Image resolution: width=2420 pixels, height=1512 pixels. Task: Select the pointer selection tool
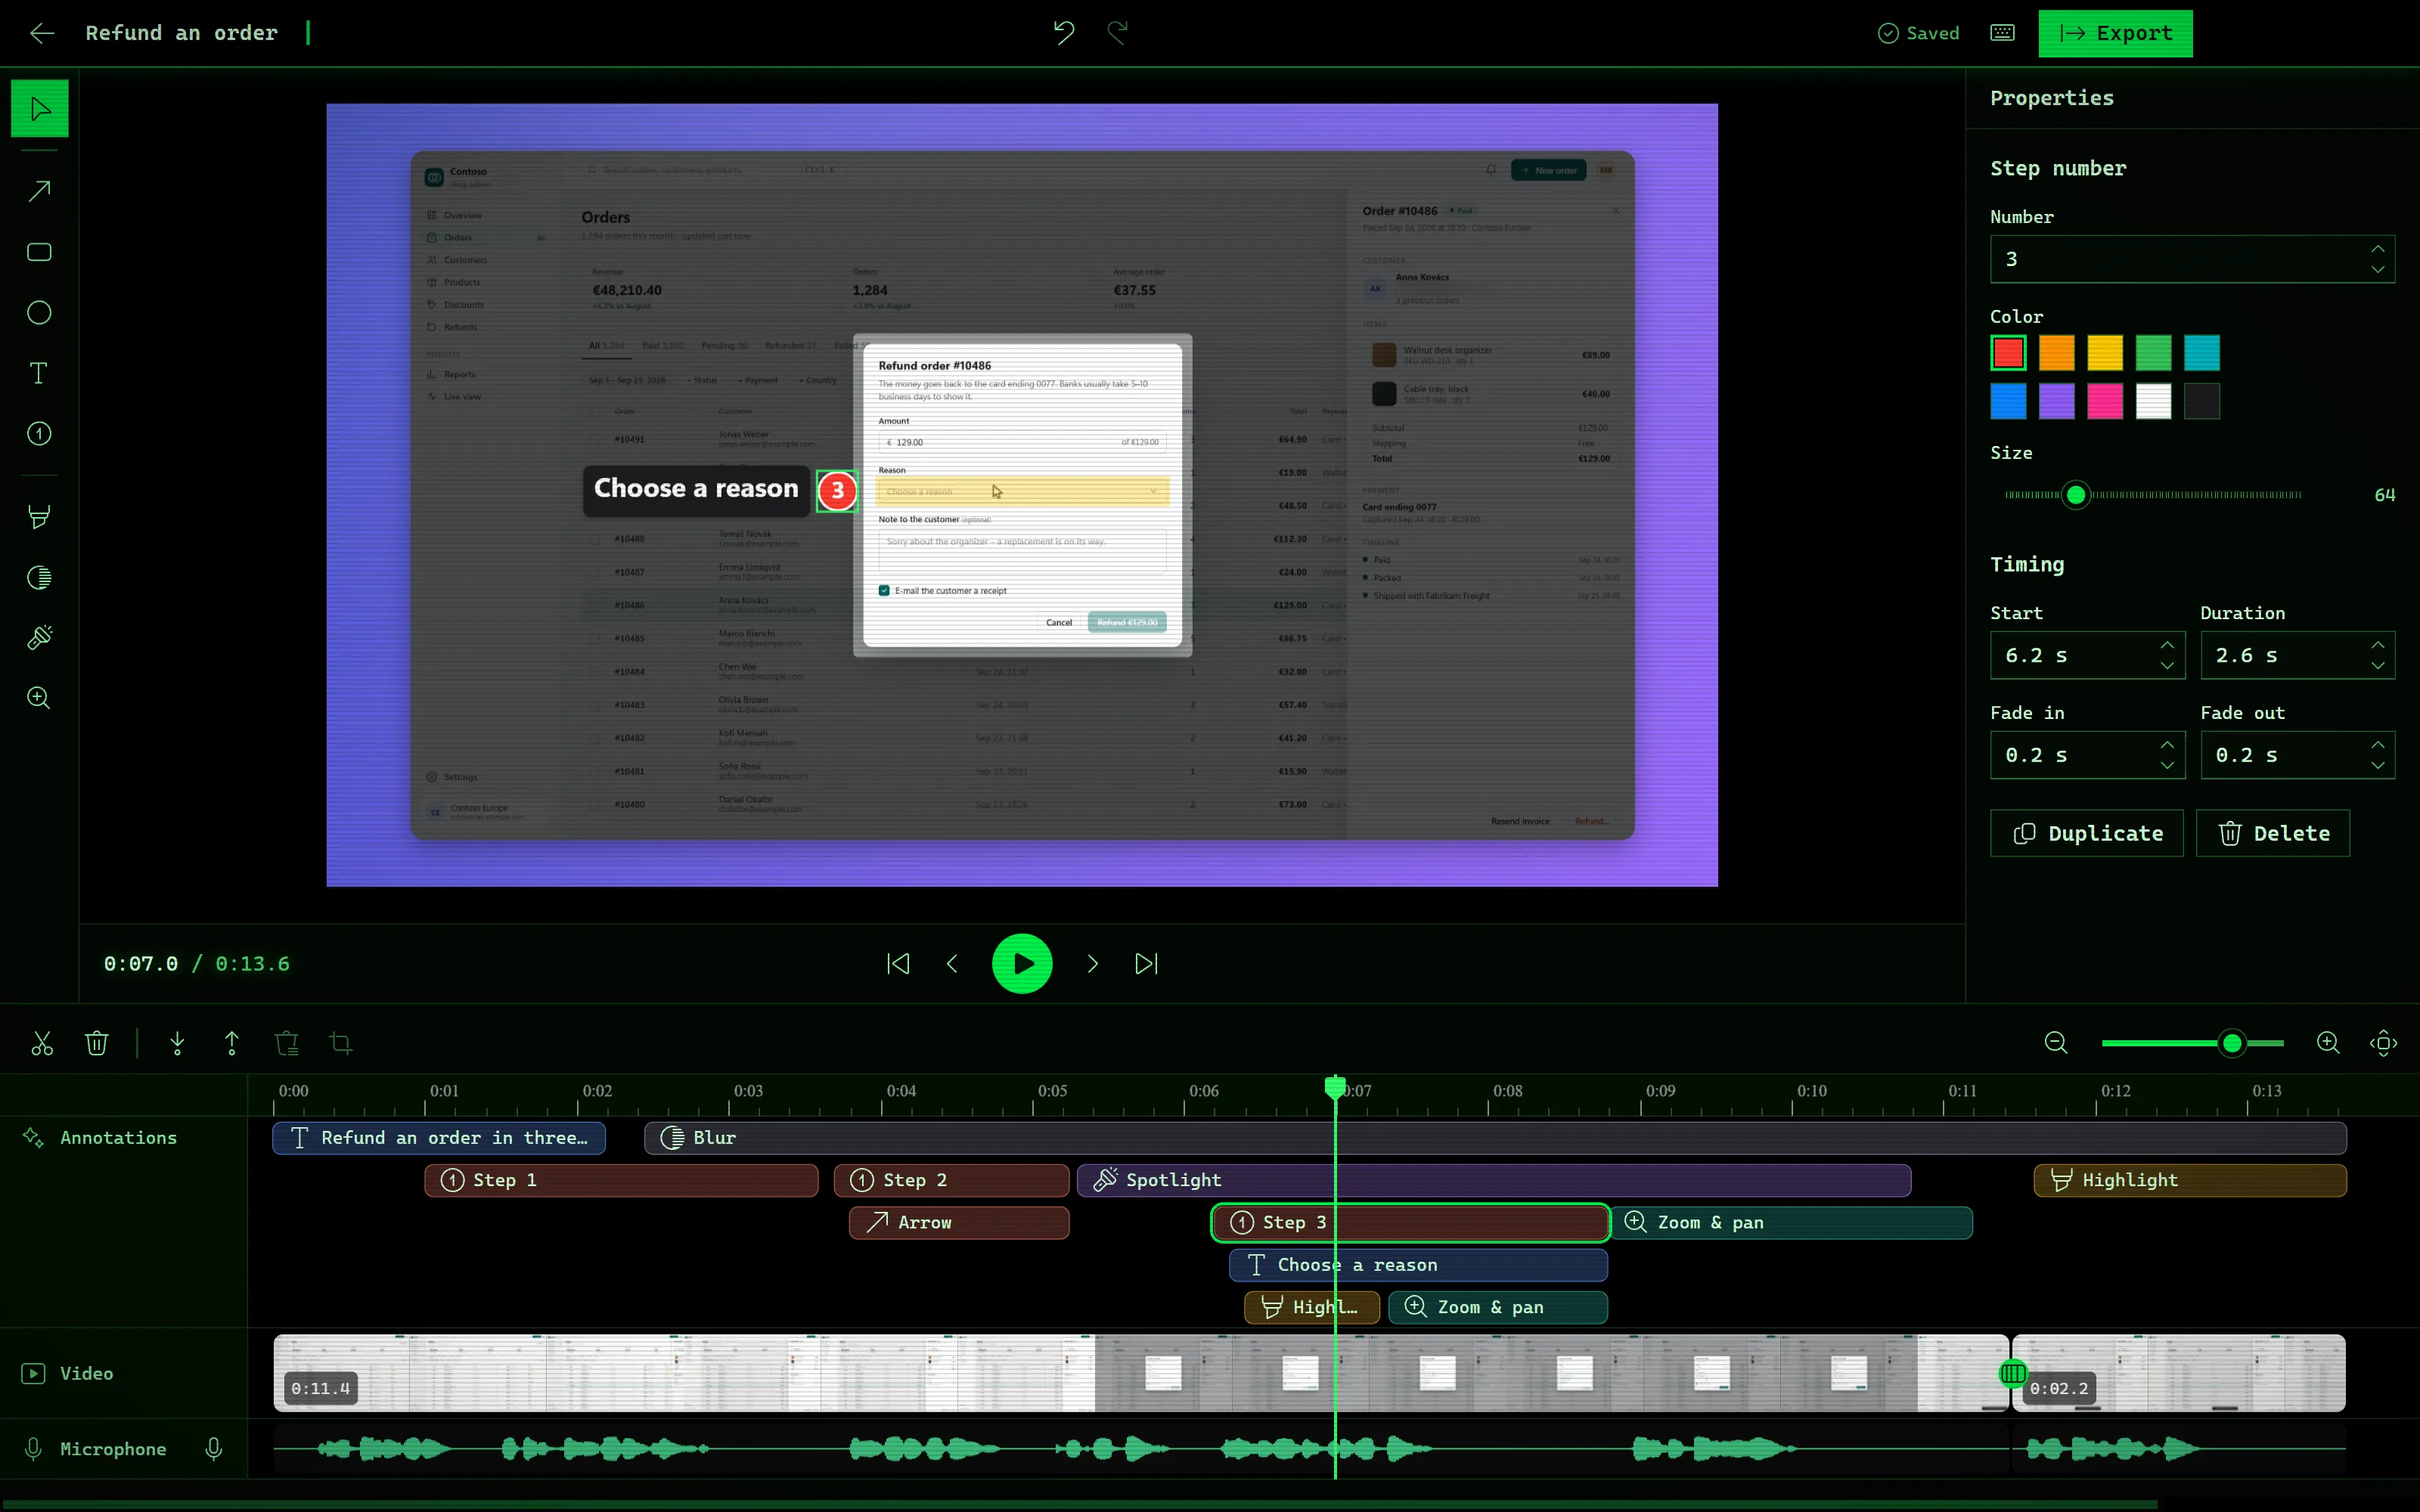(x=39, y=108)
